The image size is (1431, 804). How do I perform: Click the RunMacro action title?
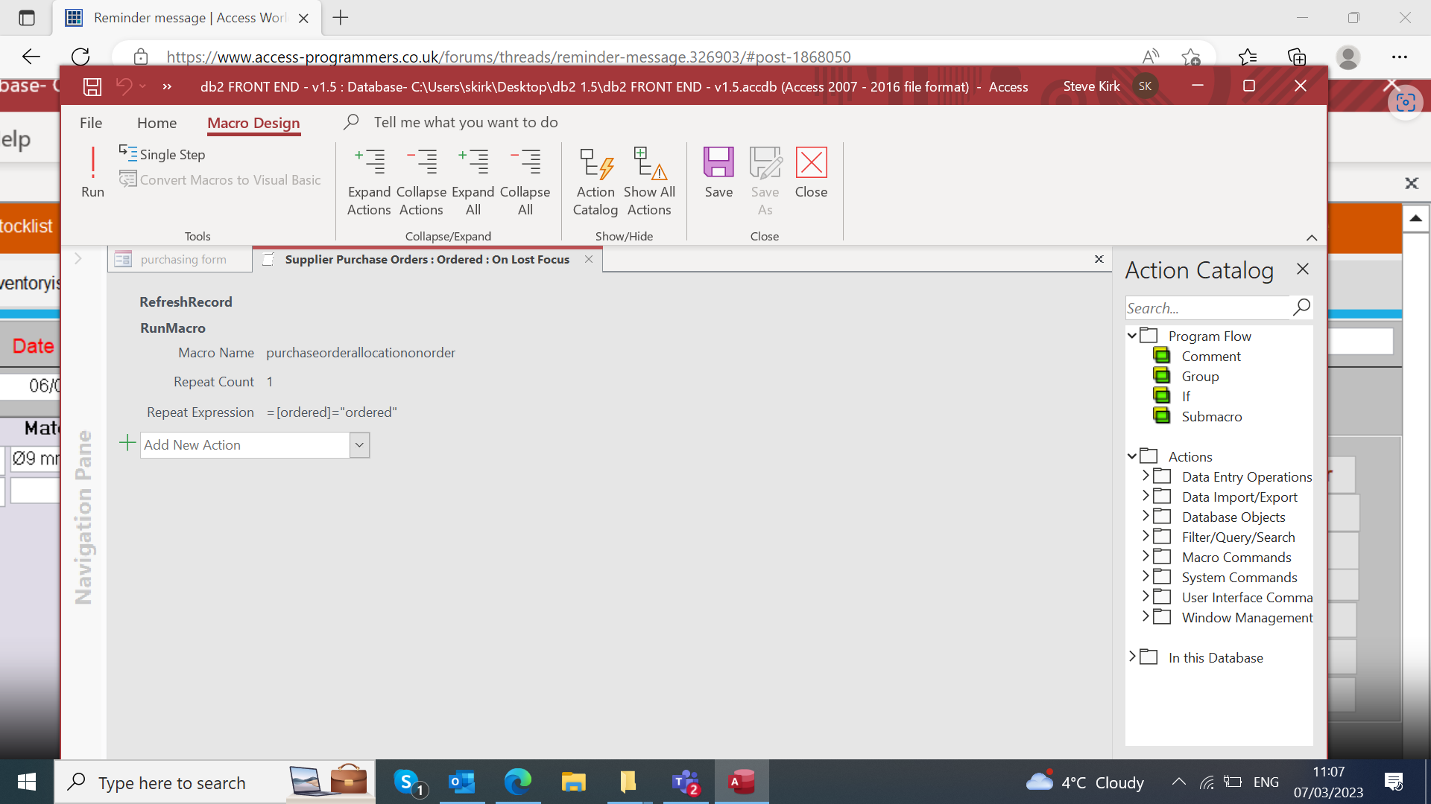point(173,328)
